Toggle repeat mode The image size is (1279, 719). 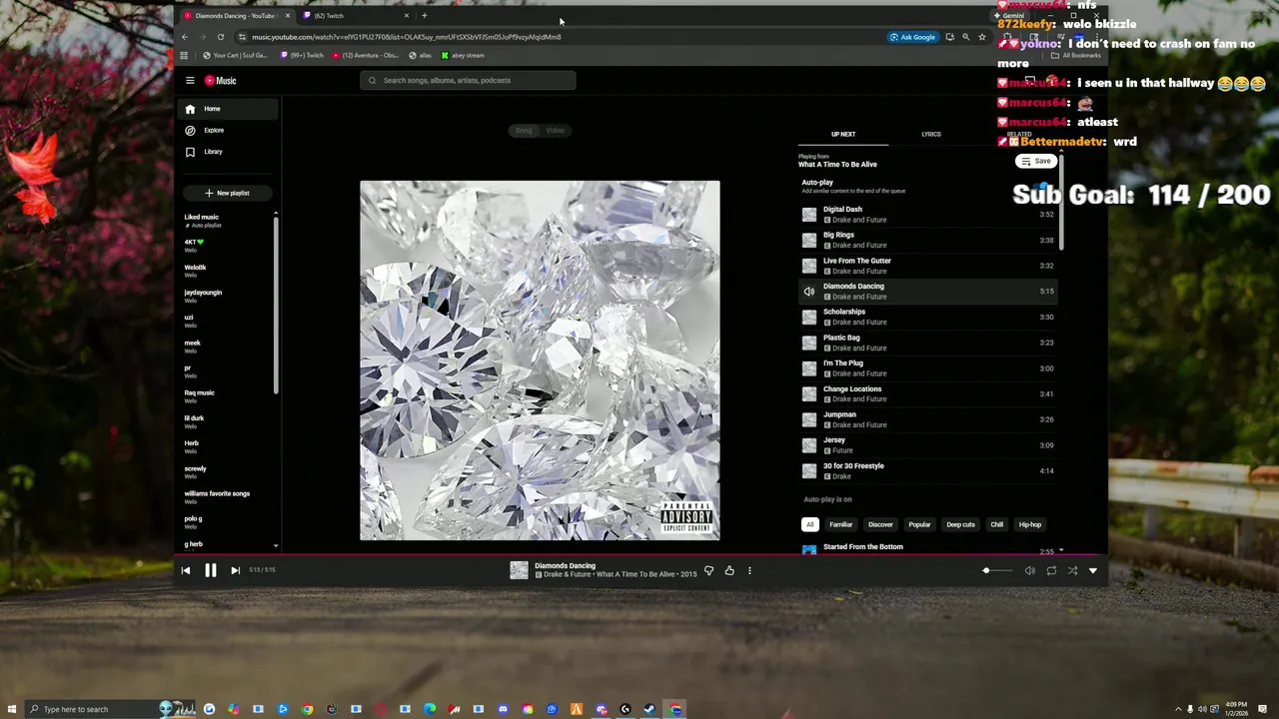coord(1051,571)
